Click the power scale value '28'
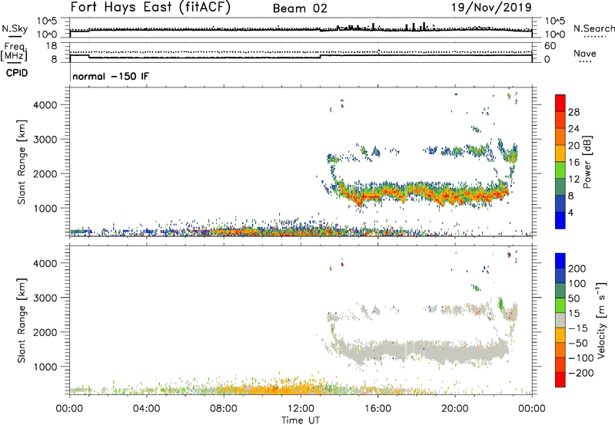 (x=573, y=112)
